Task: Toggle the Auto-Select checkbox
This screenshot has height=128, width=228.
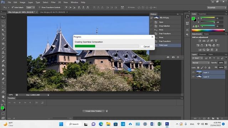Action: (13, 7)
